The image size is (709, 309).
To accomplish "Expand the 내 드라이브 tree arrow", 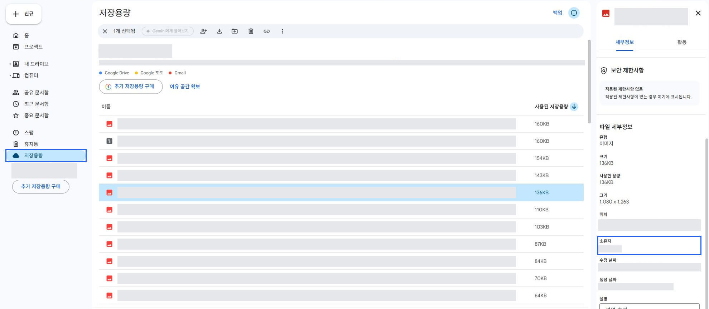I will tap(10, 64).
